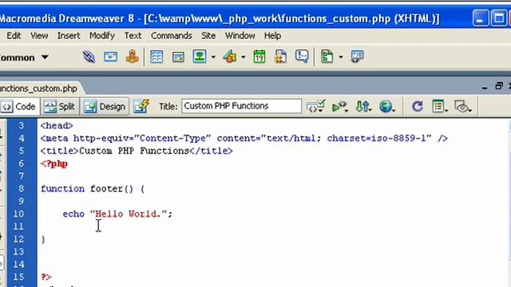The height and width of the screenshot is (287, 511).
Task: Click the <?php opening tag
Action: point(54,163)
